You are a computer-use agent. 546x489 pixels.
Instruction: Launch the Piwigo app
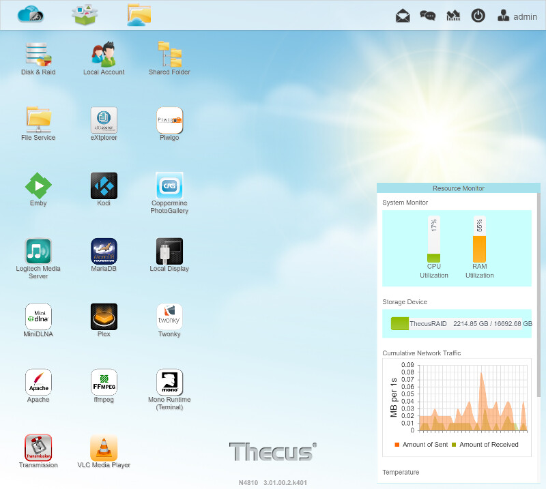pos(169,120)
